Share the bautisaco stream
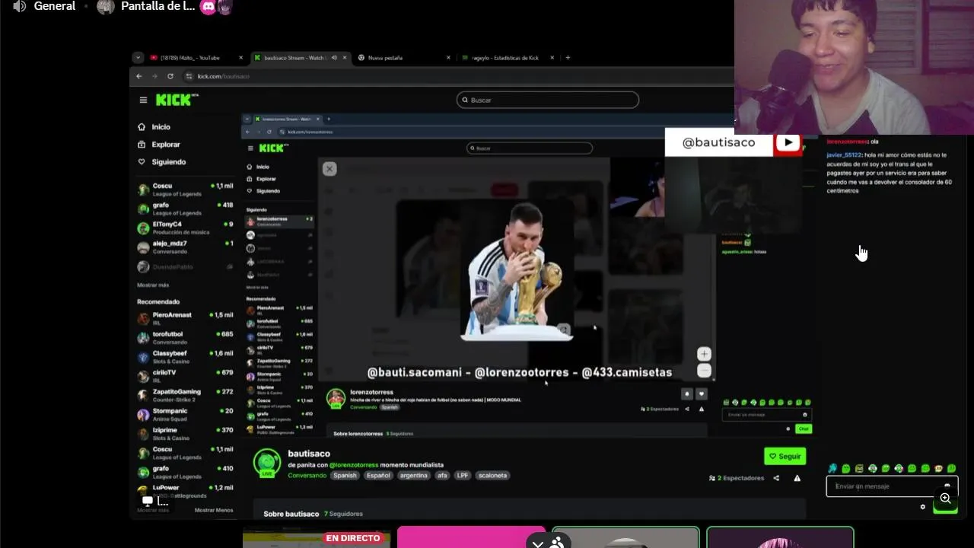This screenshot has width=974, height=548. 776,478
